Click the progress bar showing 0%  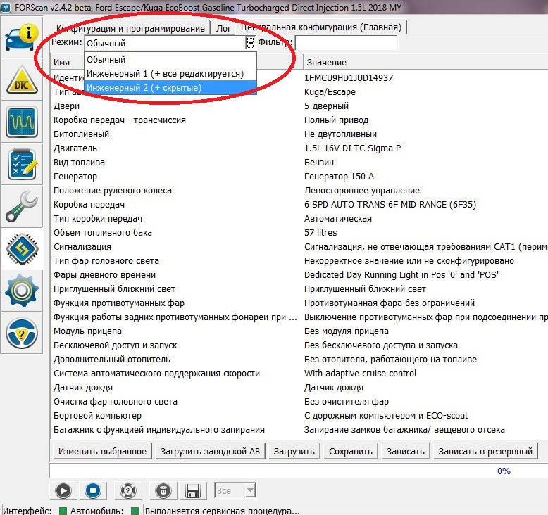[x=299, y=471]
